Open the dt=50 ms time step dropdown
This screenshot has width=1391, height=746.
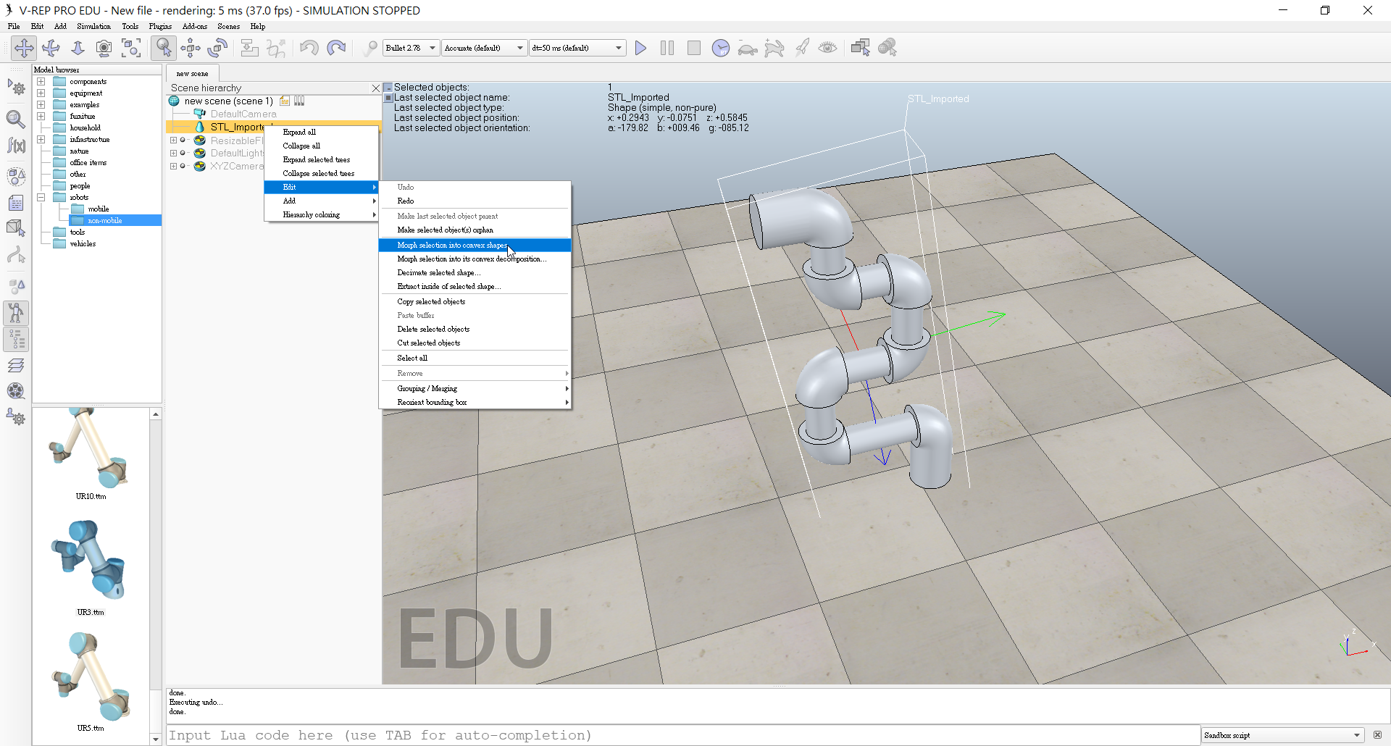coord(577,48)
